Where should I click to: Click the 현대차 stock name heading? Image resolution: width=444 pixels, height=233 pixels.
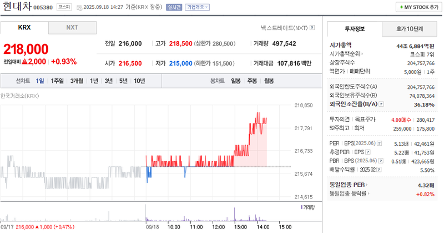17,6
